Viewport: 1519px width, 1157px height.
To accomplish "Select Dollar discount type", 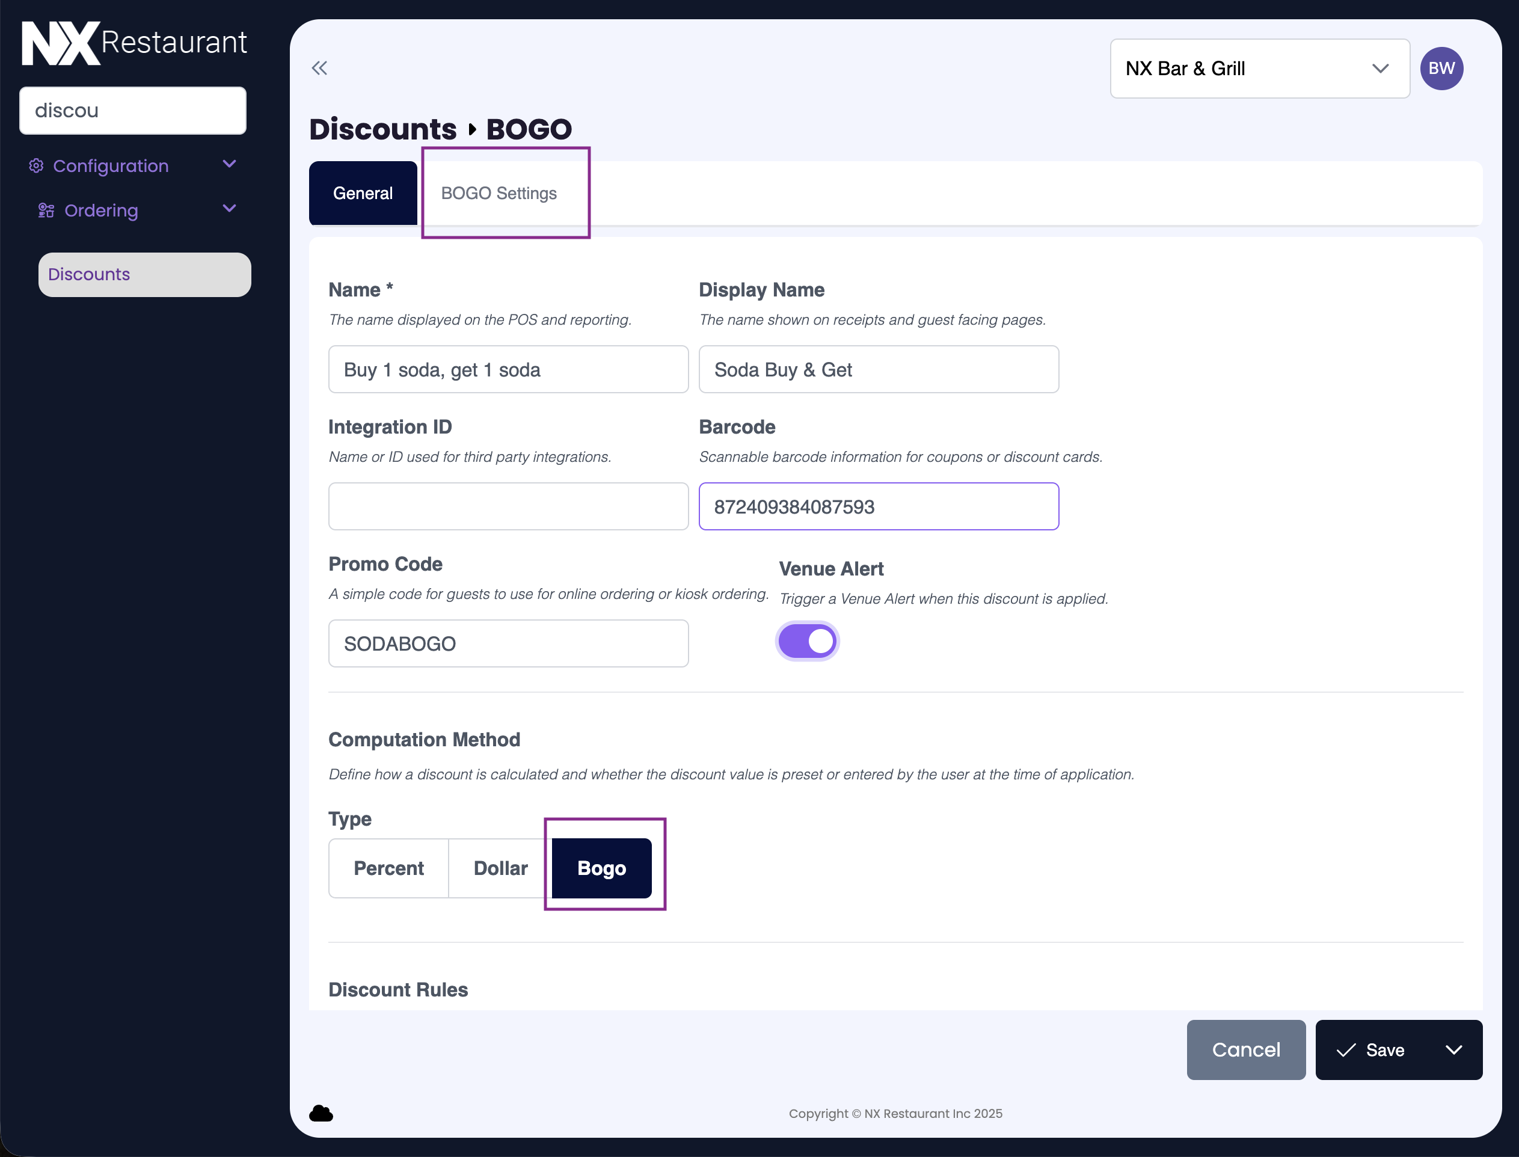I will pyautogui.click(x=500, y=868).
